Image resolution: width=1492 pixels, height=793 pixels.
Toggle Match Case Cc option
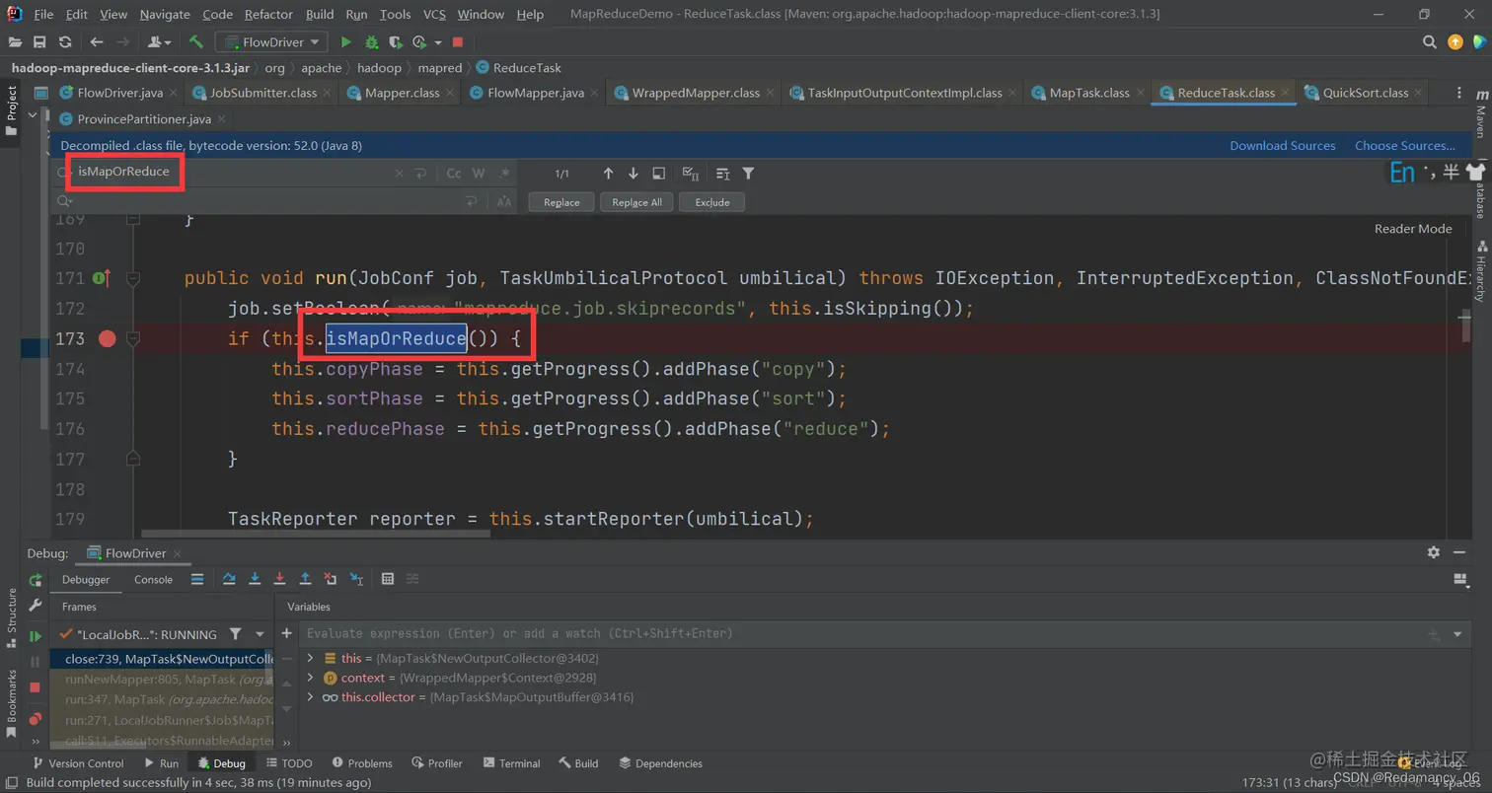click(x=454, y=173)
